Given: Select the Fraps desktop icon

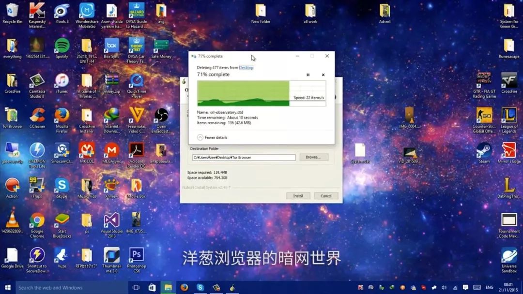Looking at the screenshot, I should coord(37,188).
